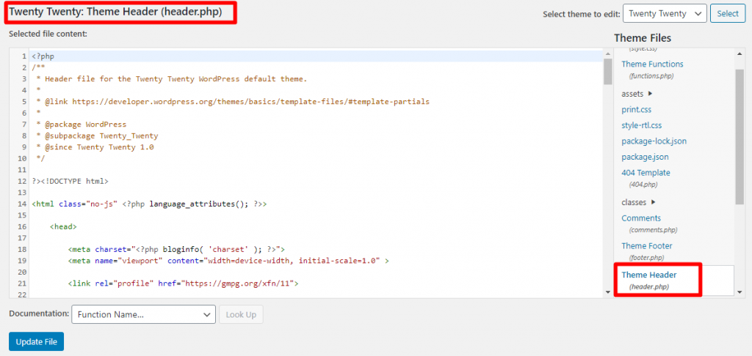Open style-rtl.css file
Screen dimensions: 752x356
[642, 125]
